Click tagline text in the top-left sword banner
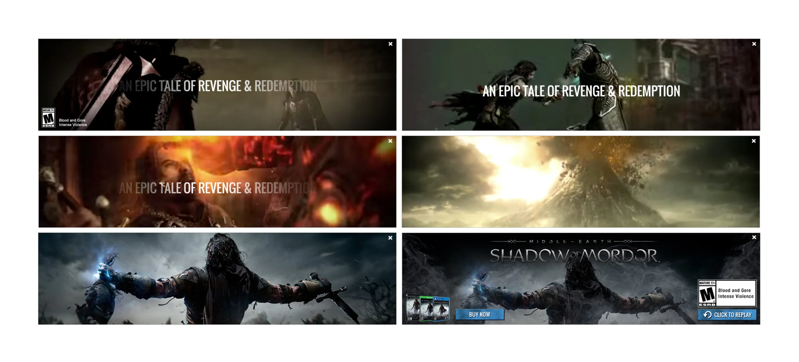This screenshot has width=799, height=362. 218,86
